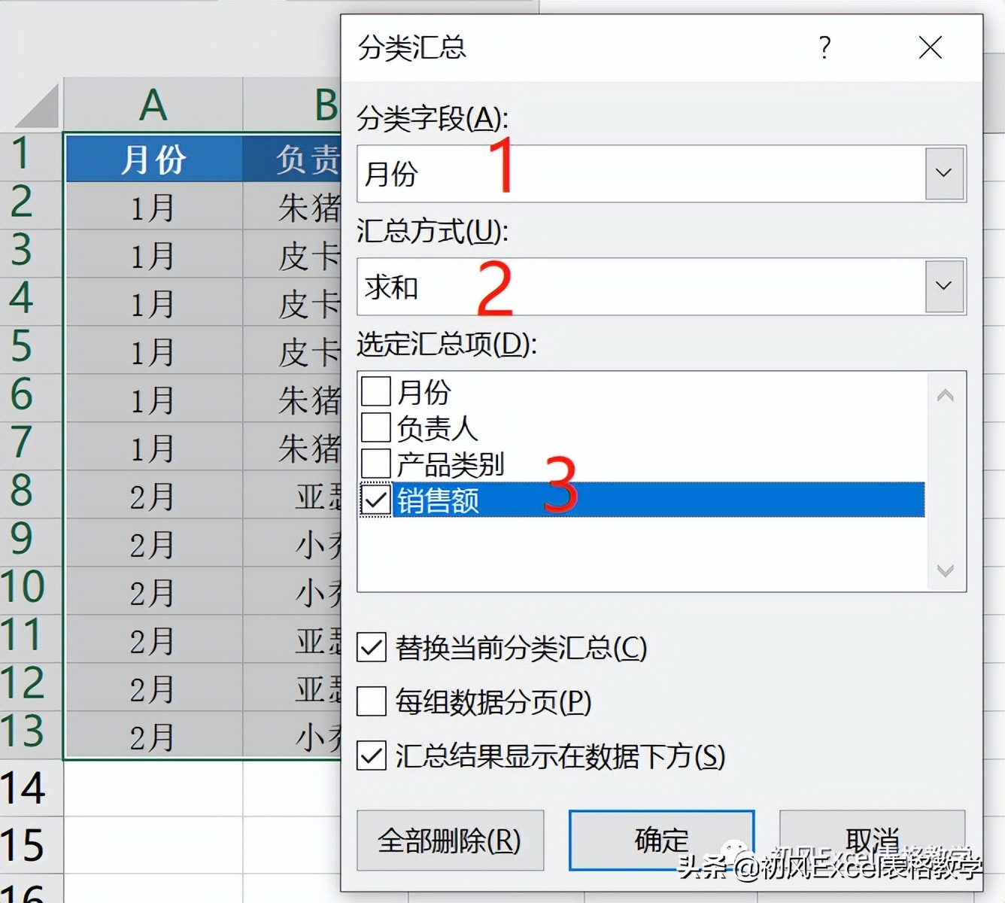Select row 2 header
This screenshot has height=903, width=1005.
tap(30, 205)
